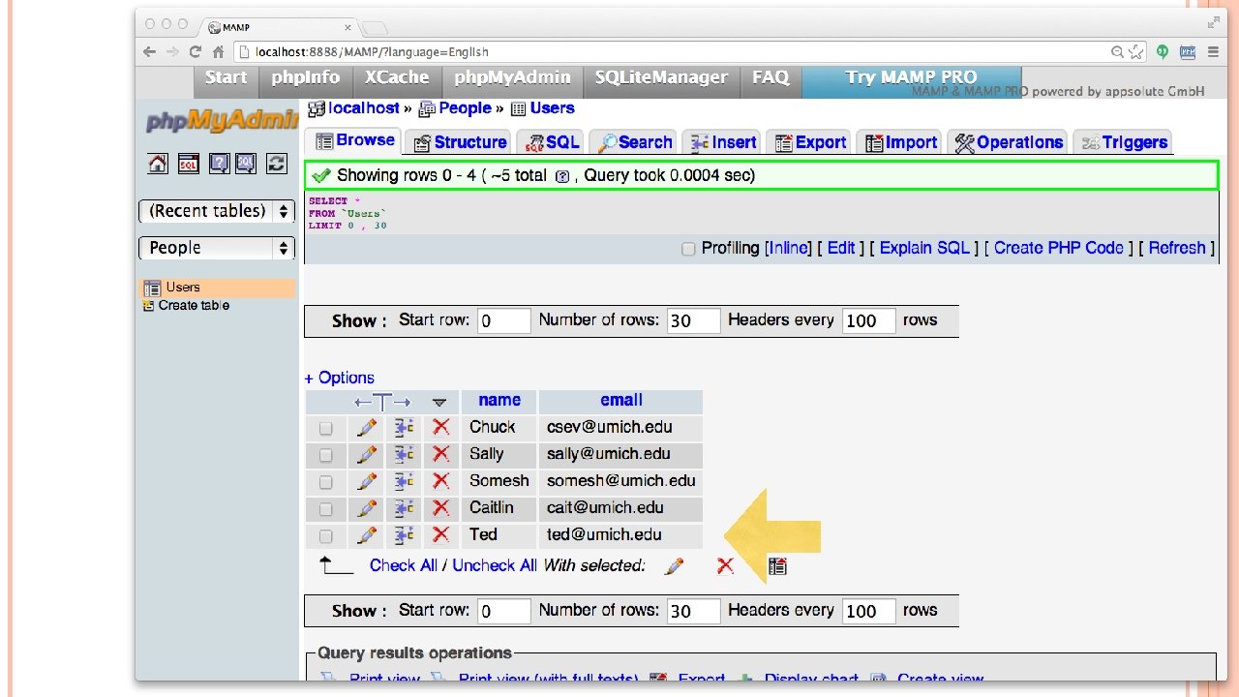Viewport: 1239px width, 697px height.
Task: Click edit pencil icon for Ted row
Action: [367, 535]
